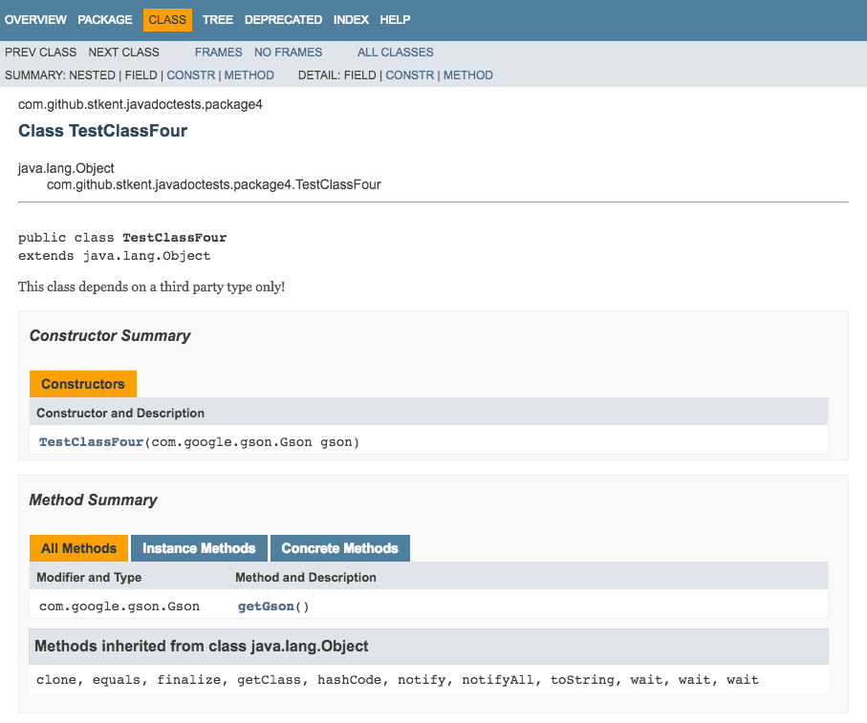Show All Classes list

coord(396,52)
